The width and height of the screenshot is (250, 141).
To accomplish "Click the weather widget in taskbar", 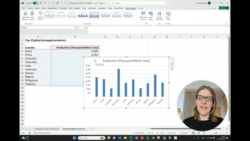I will coord(25,138).
